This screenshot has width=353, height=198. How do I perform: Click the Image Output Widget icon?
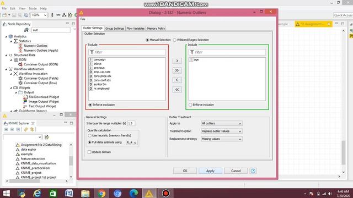tap(25, 101)
